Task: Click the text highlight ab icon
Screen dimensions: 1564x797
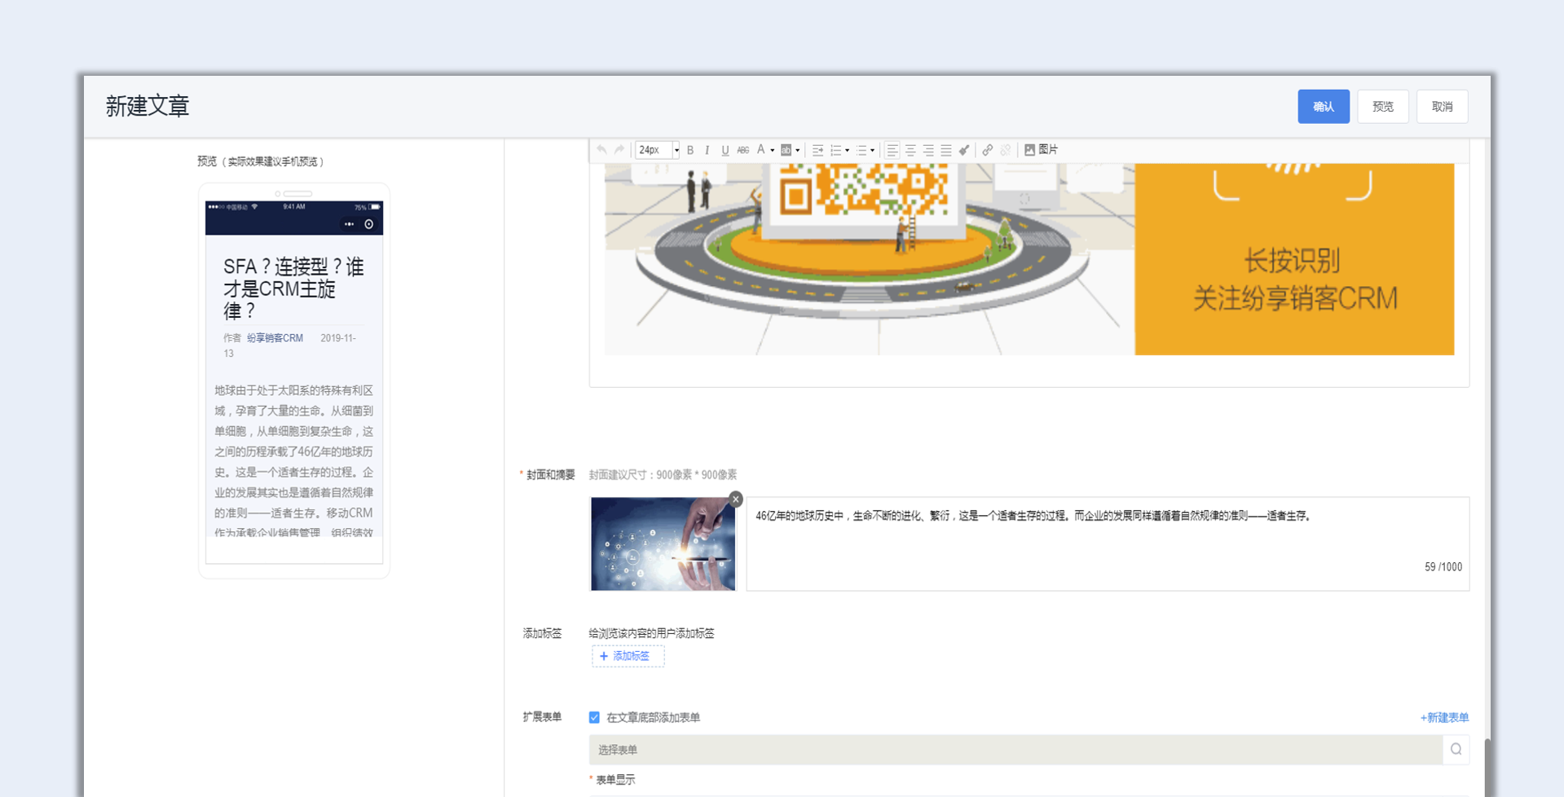Action: pyautogui.click(x=786, y=150)
